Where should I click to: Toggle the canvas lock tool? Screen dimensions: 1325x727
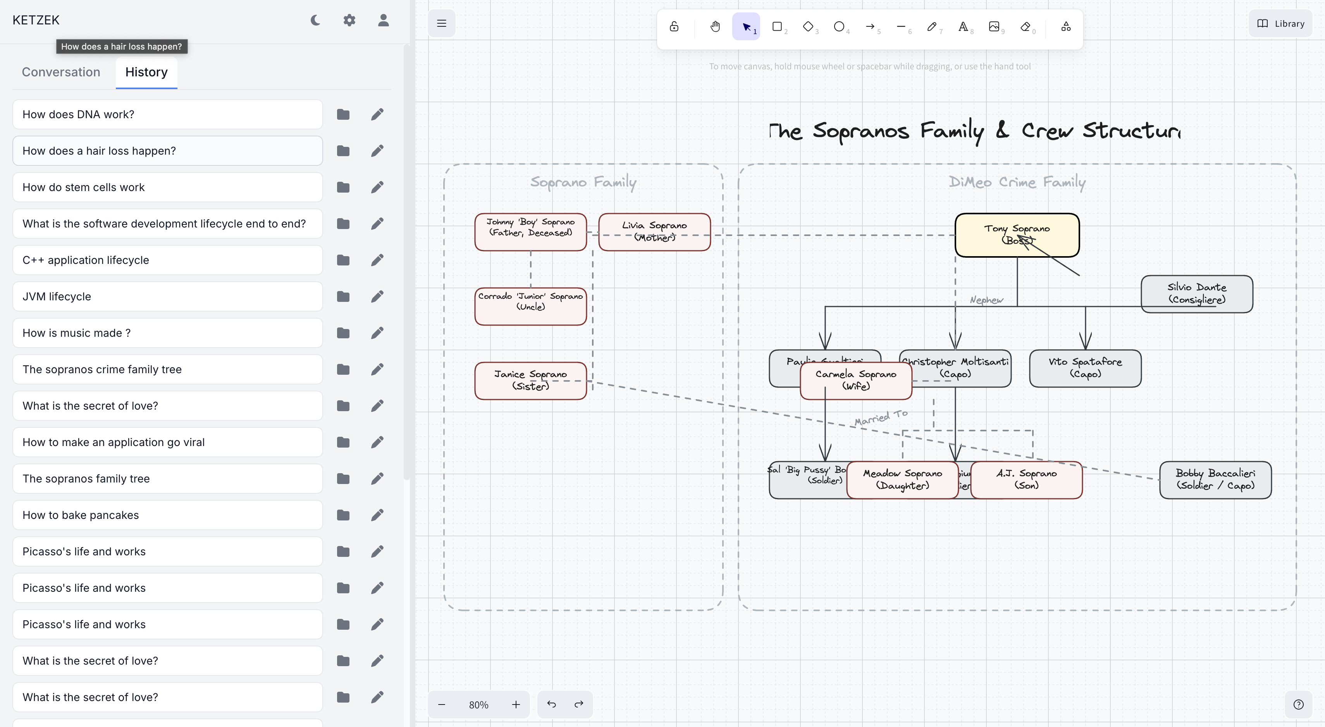[674, 27]
